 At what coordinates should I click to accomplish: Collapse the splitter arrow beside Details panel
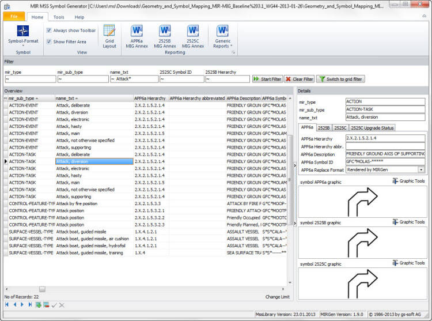click(294, 165)
